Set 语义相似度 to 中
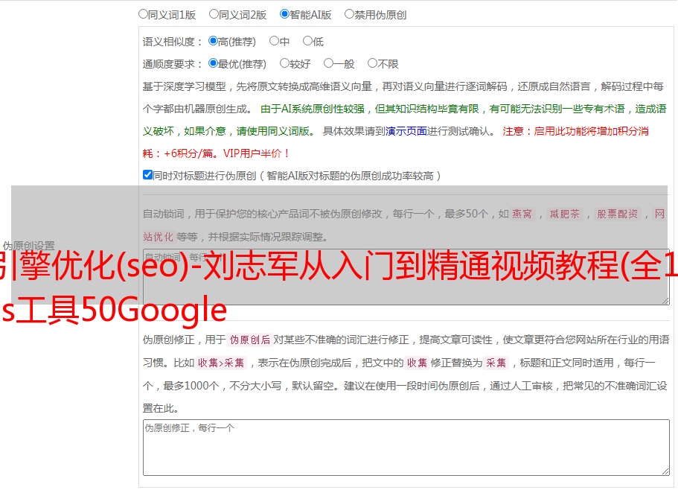The image size is (678, 490). tap(274, 41)
